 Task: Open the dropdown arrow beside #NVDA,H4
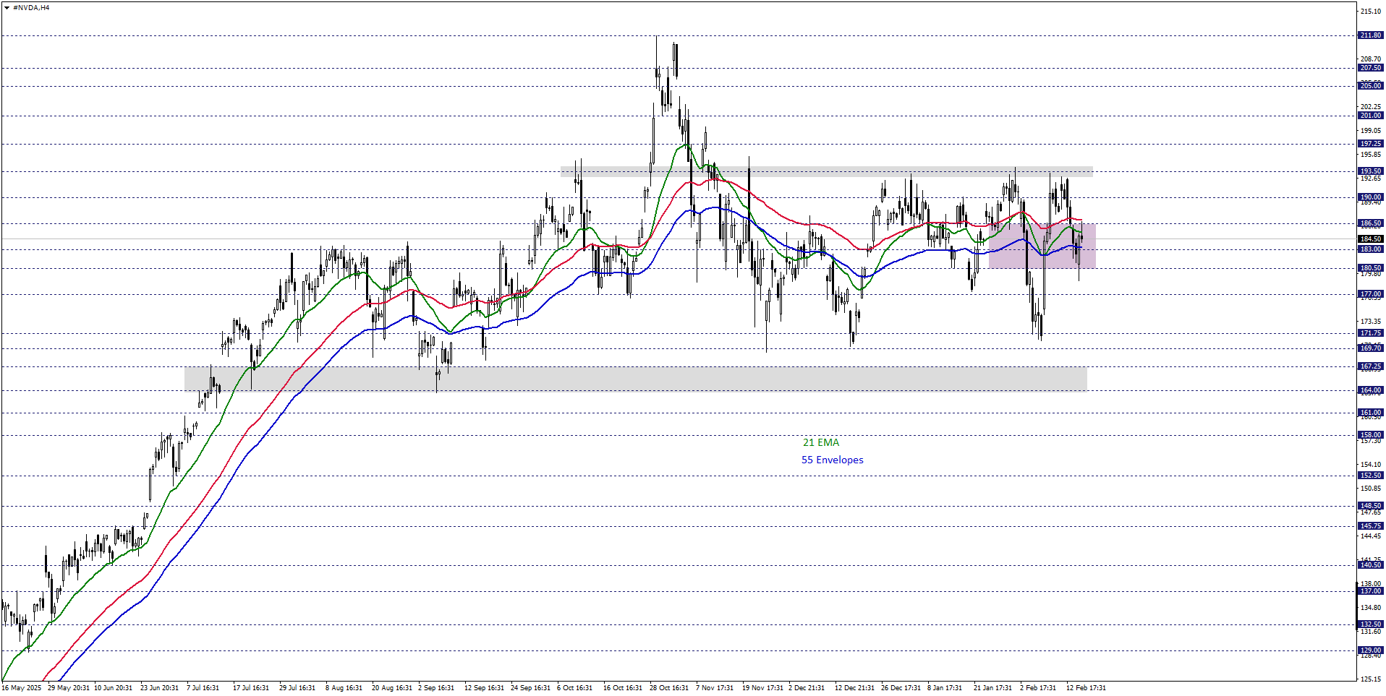pyautogui.click(x=7, y=8)
